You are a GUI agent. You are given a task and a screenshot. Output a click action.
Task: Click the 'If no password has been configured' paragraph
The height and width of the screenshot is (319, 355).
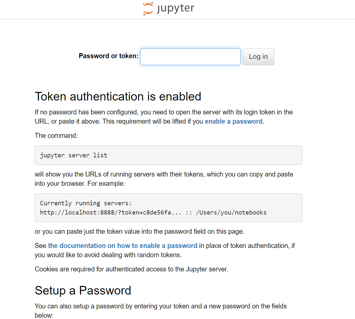coord(164,117)
